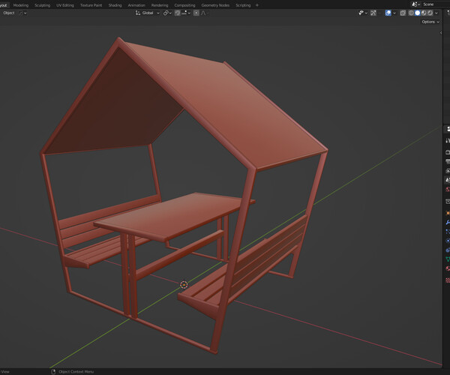Toggle snapping magnet

178,13
